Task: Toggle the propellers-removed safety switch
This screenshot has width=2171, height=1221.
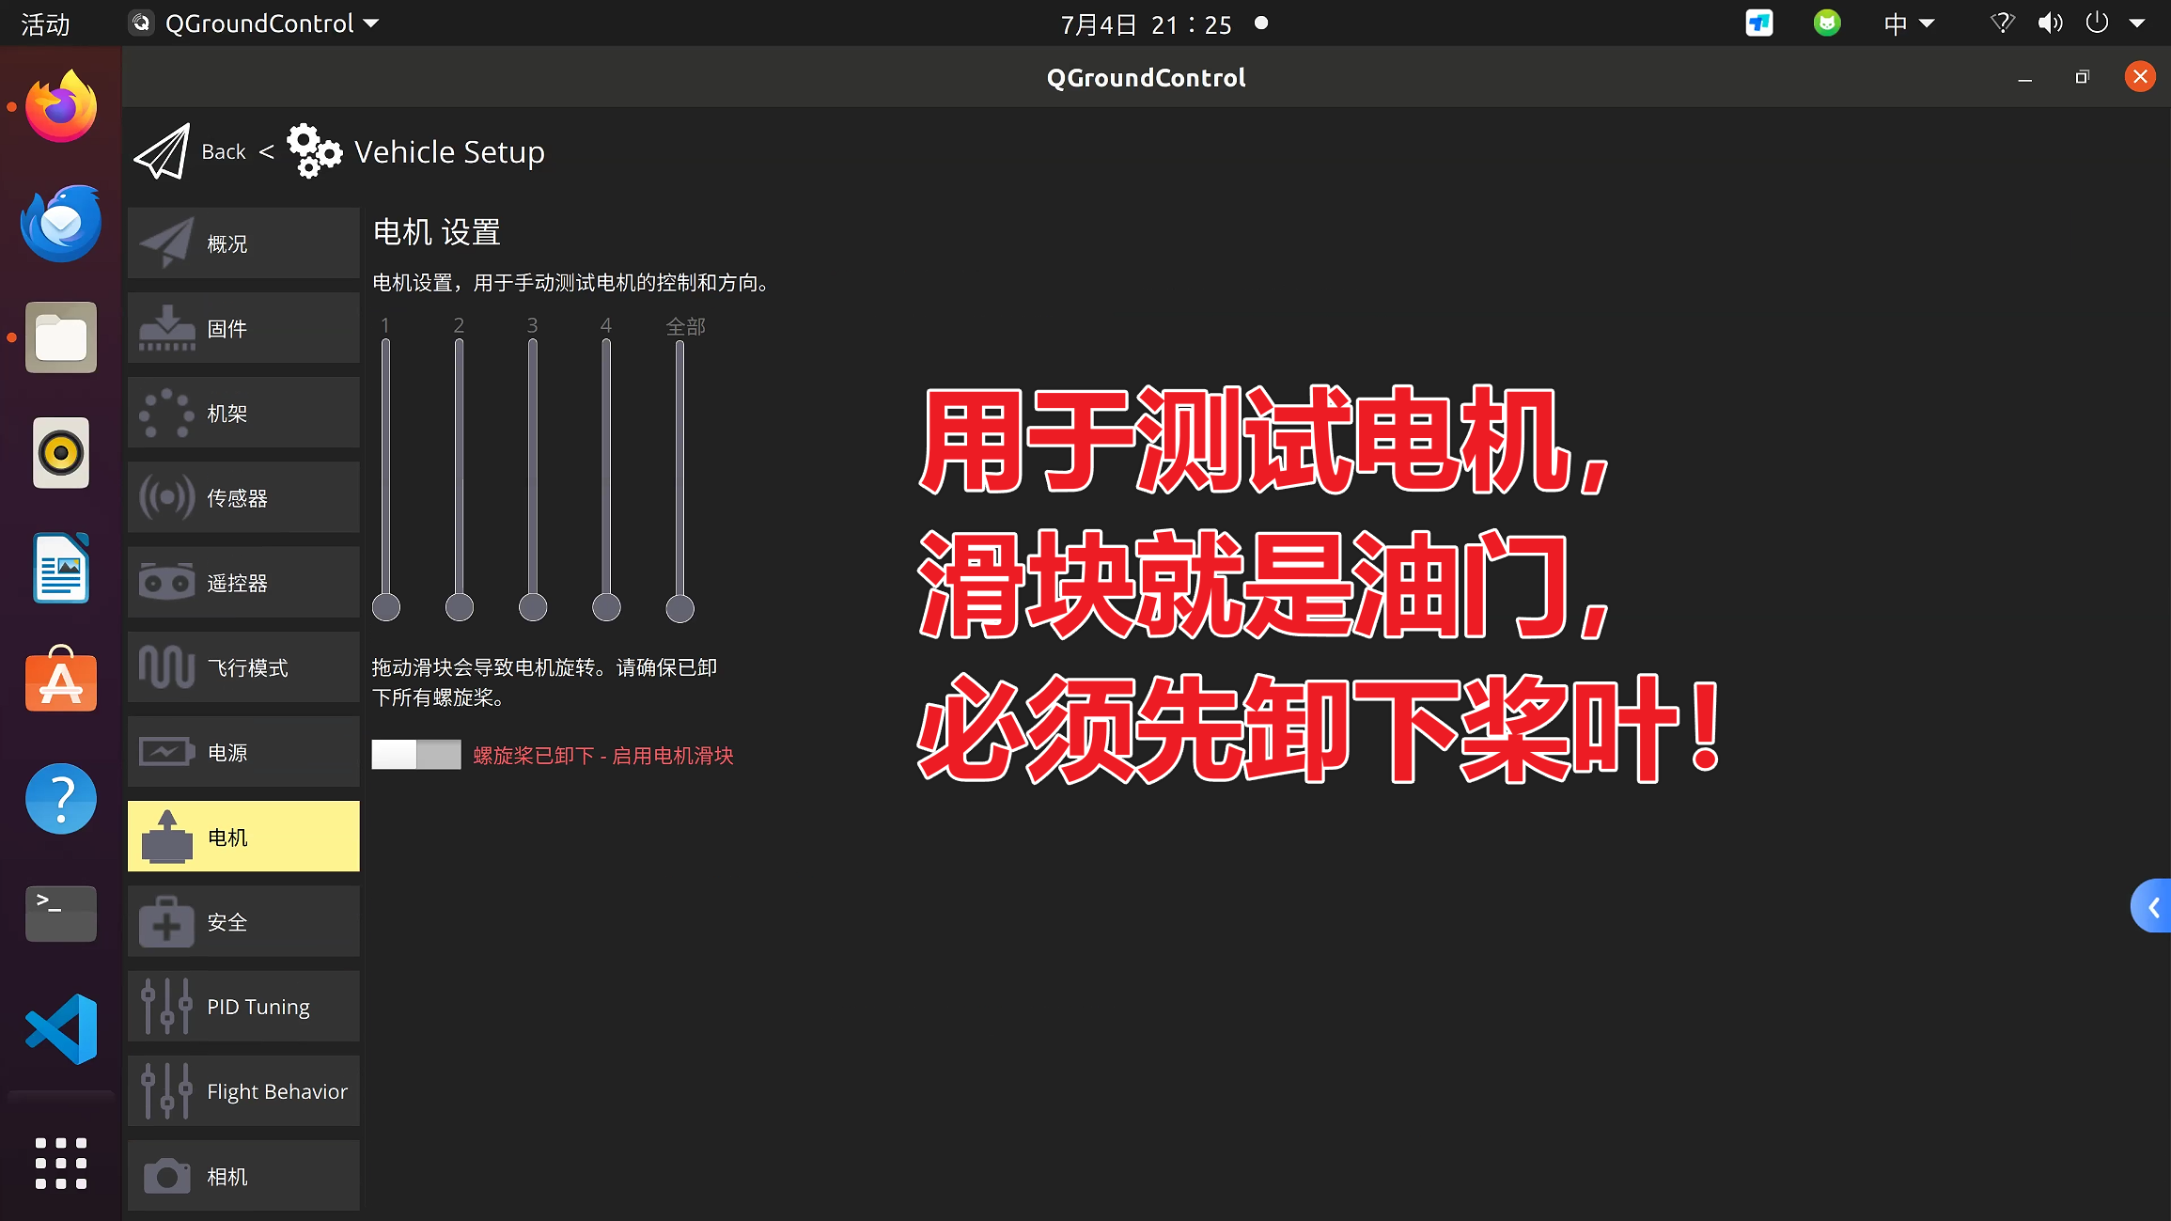Action: point(415,755)
